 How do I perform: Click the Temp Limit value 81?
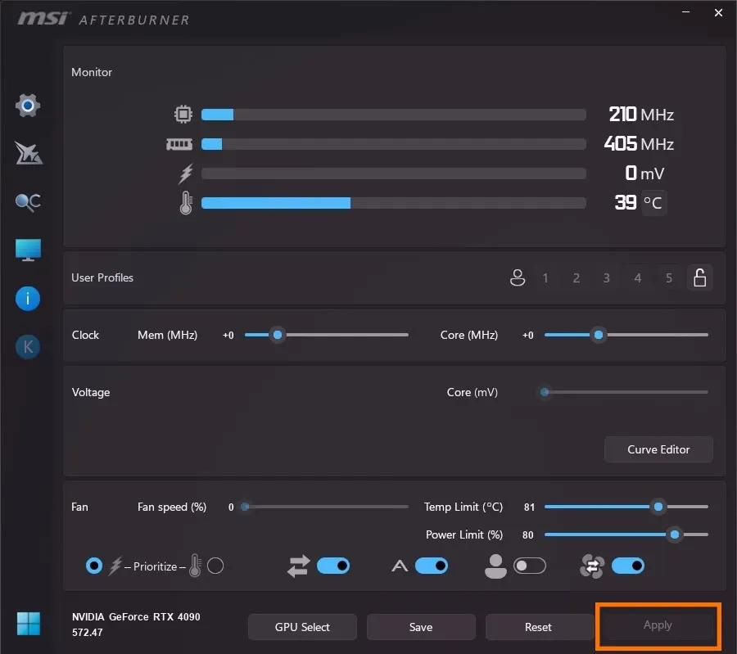[529, 507]
